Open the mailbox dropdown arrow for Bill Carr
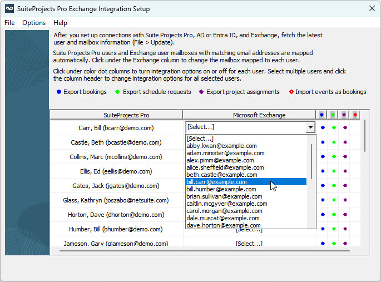 pos(310,127)
